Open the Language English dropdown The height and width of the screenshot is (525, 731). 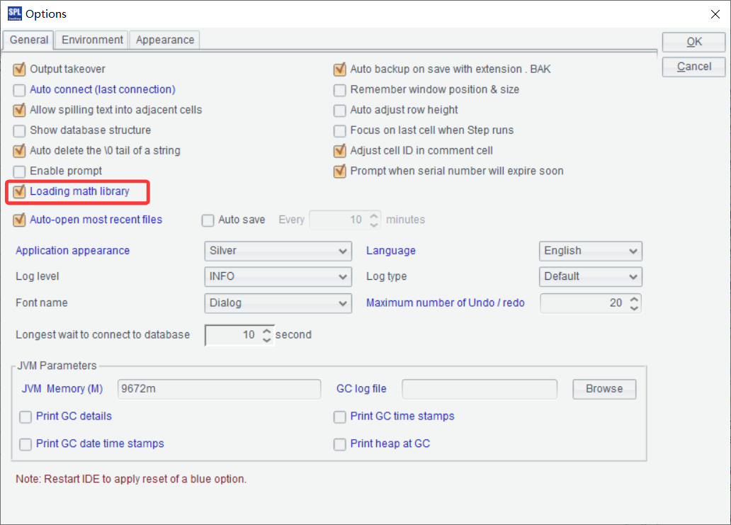click(590, 251)
